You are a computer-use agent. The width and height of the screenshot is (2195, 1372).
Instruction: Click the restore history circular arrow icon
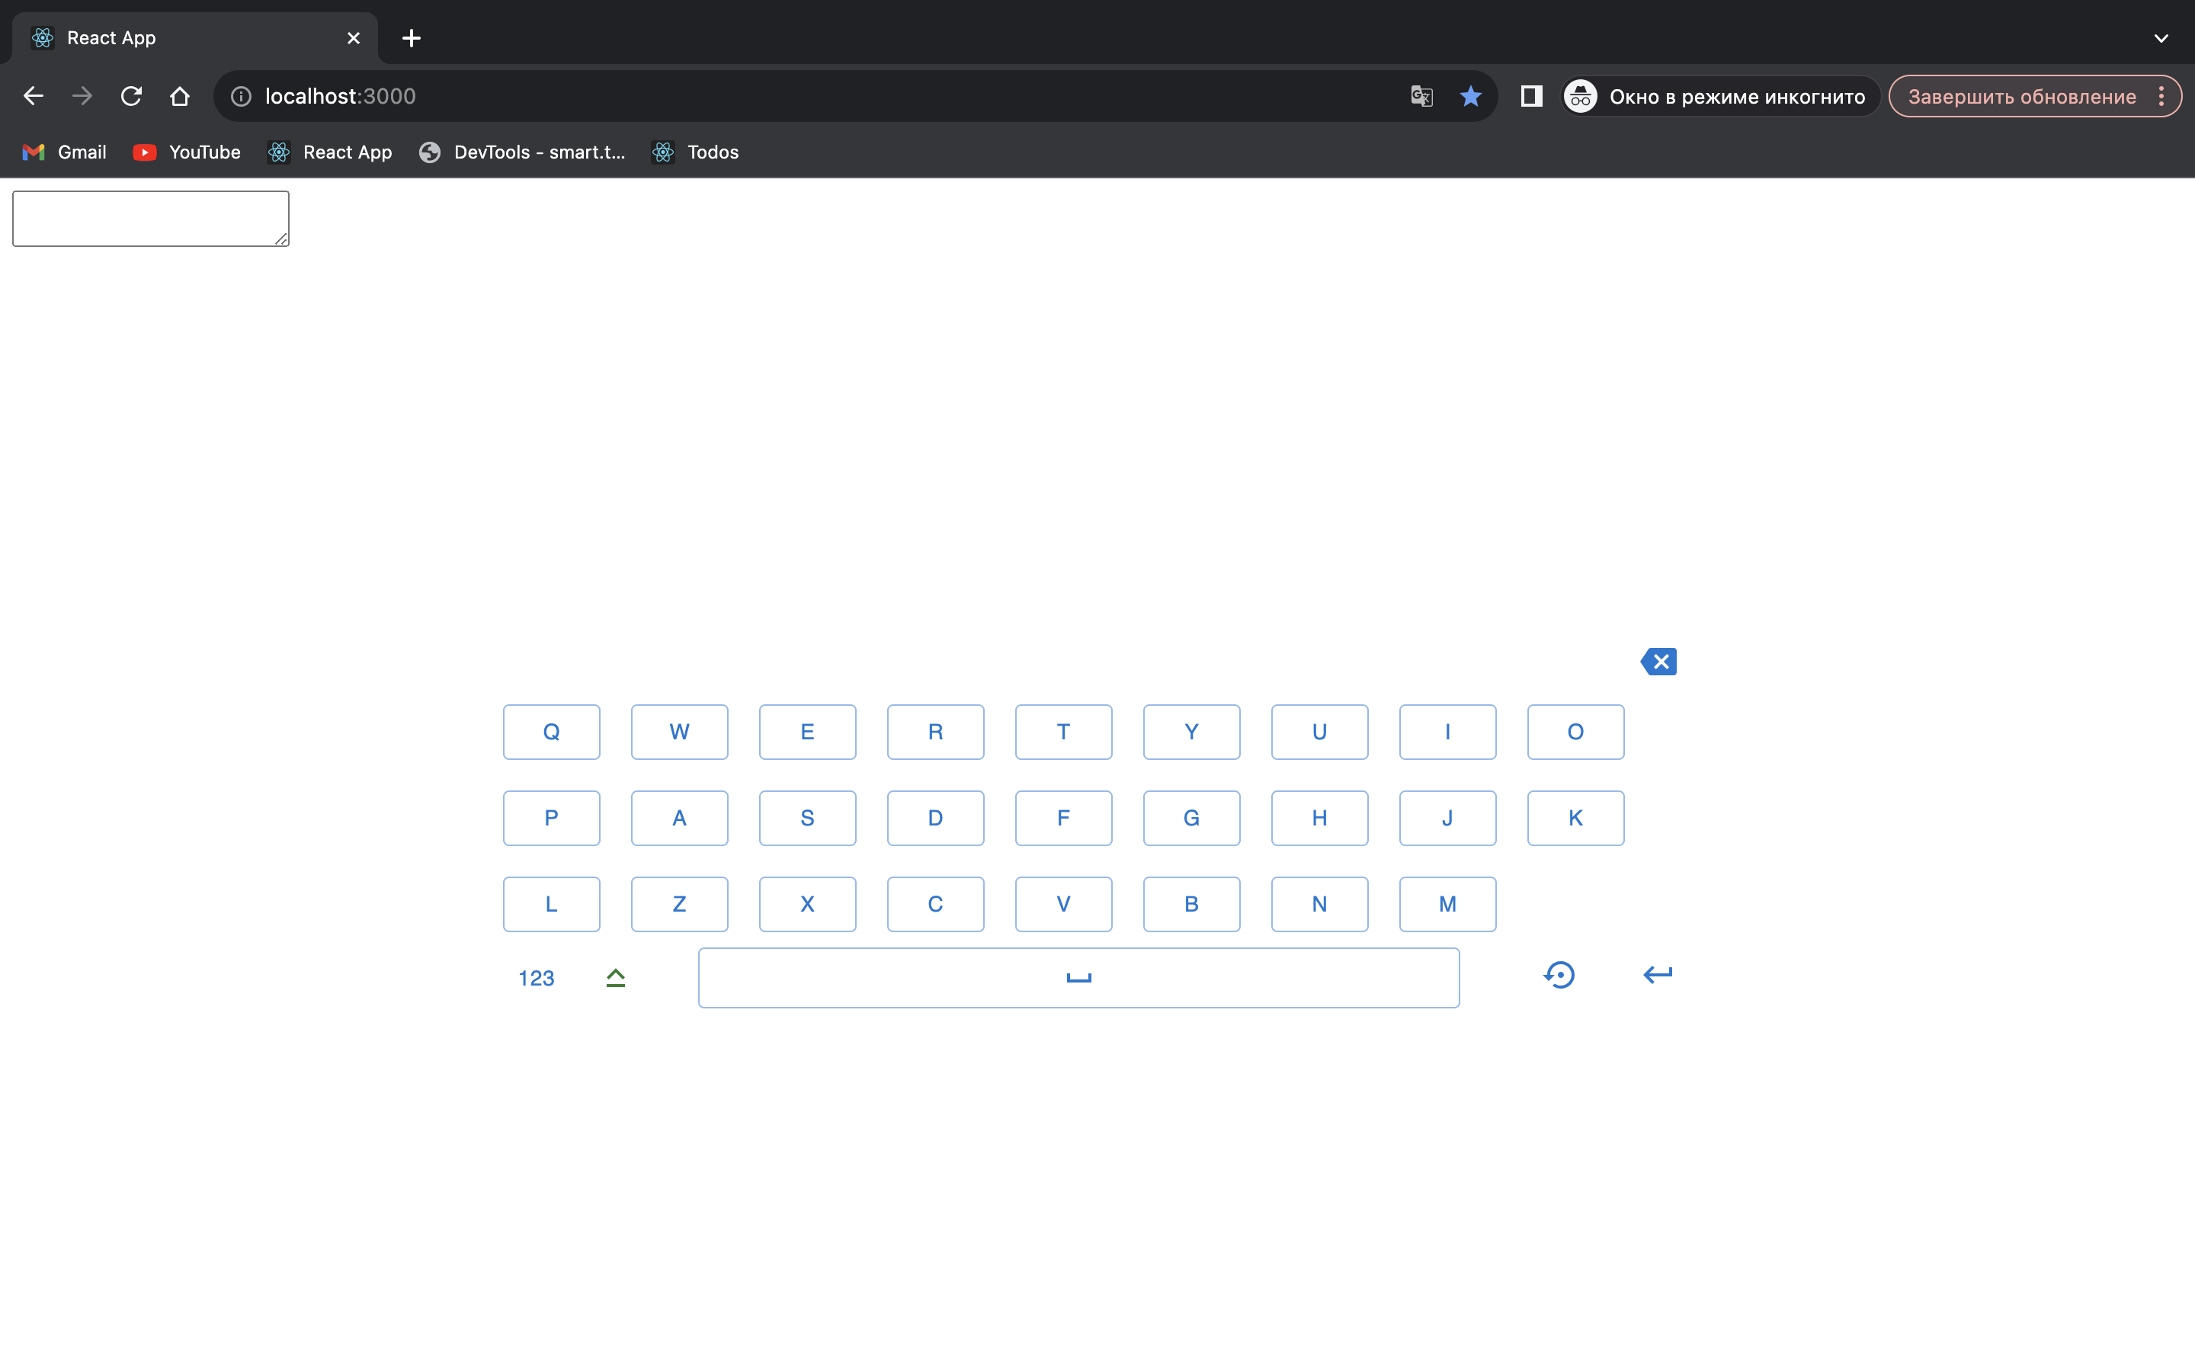click(1559, 976)
